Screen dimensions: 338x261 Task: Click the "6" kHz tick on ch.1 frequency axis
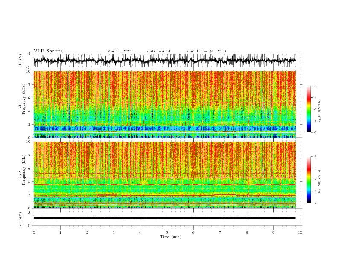tap(30, 98)
